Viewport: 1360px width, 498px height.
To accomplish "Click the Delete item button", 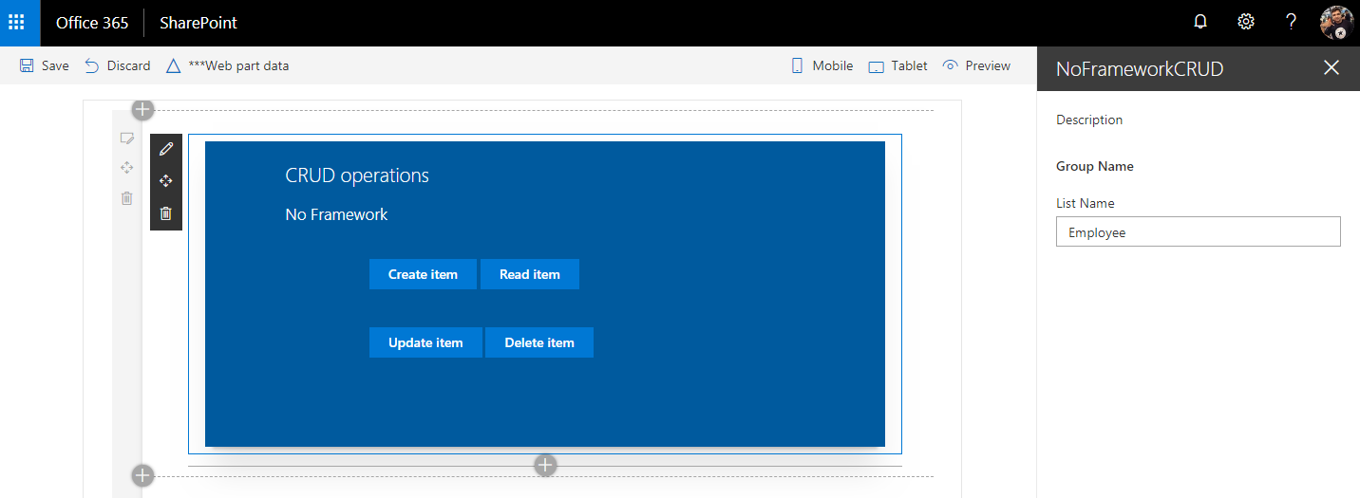I will click(538, 342).
